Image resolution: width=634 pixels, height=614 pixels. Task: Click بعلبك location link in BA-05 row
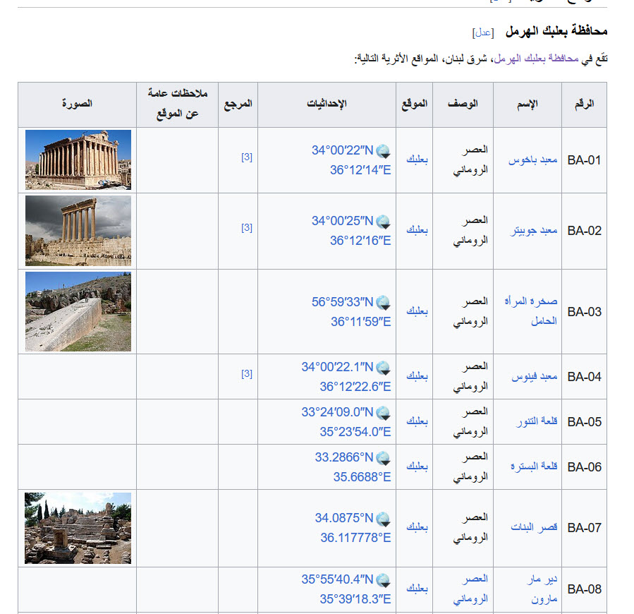417,421
